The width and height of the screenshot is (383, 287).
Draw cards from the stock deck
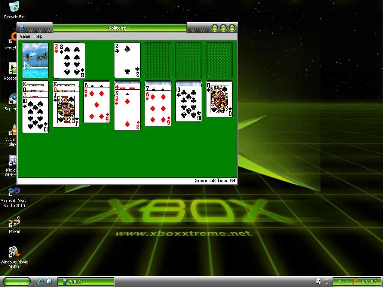(x=36, y=60)
